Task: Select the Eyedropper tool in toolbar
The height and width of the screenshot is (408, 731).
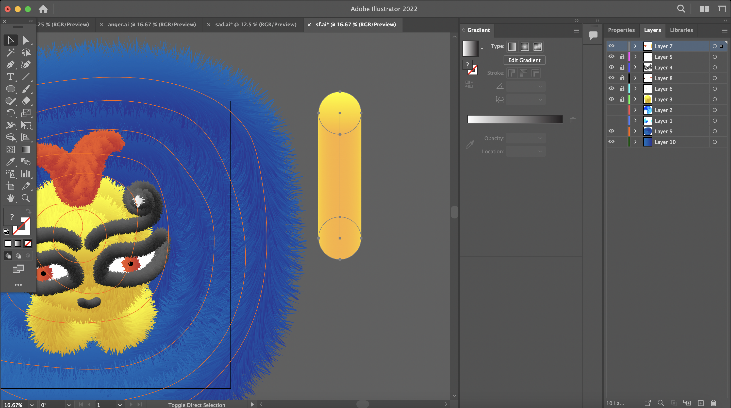Action: pyautogui.click(x=10, y=162)
